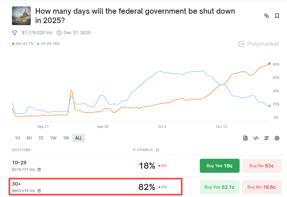Click Buy Yes 19¢ for 10-29
The image size is (287, 197).
click(x=219, y=165)
